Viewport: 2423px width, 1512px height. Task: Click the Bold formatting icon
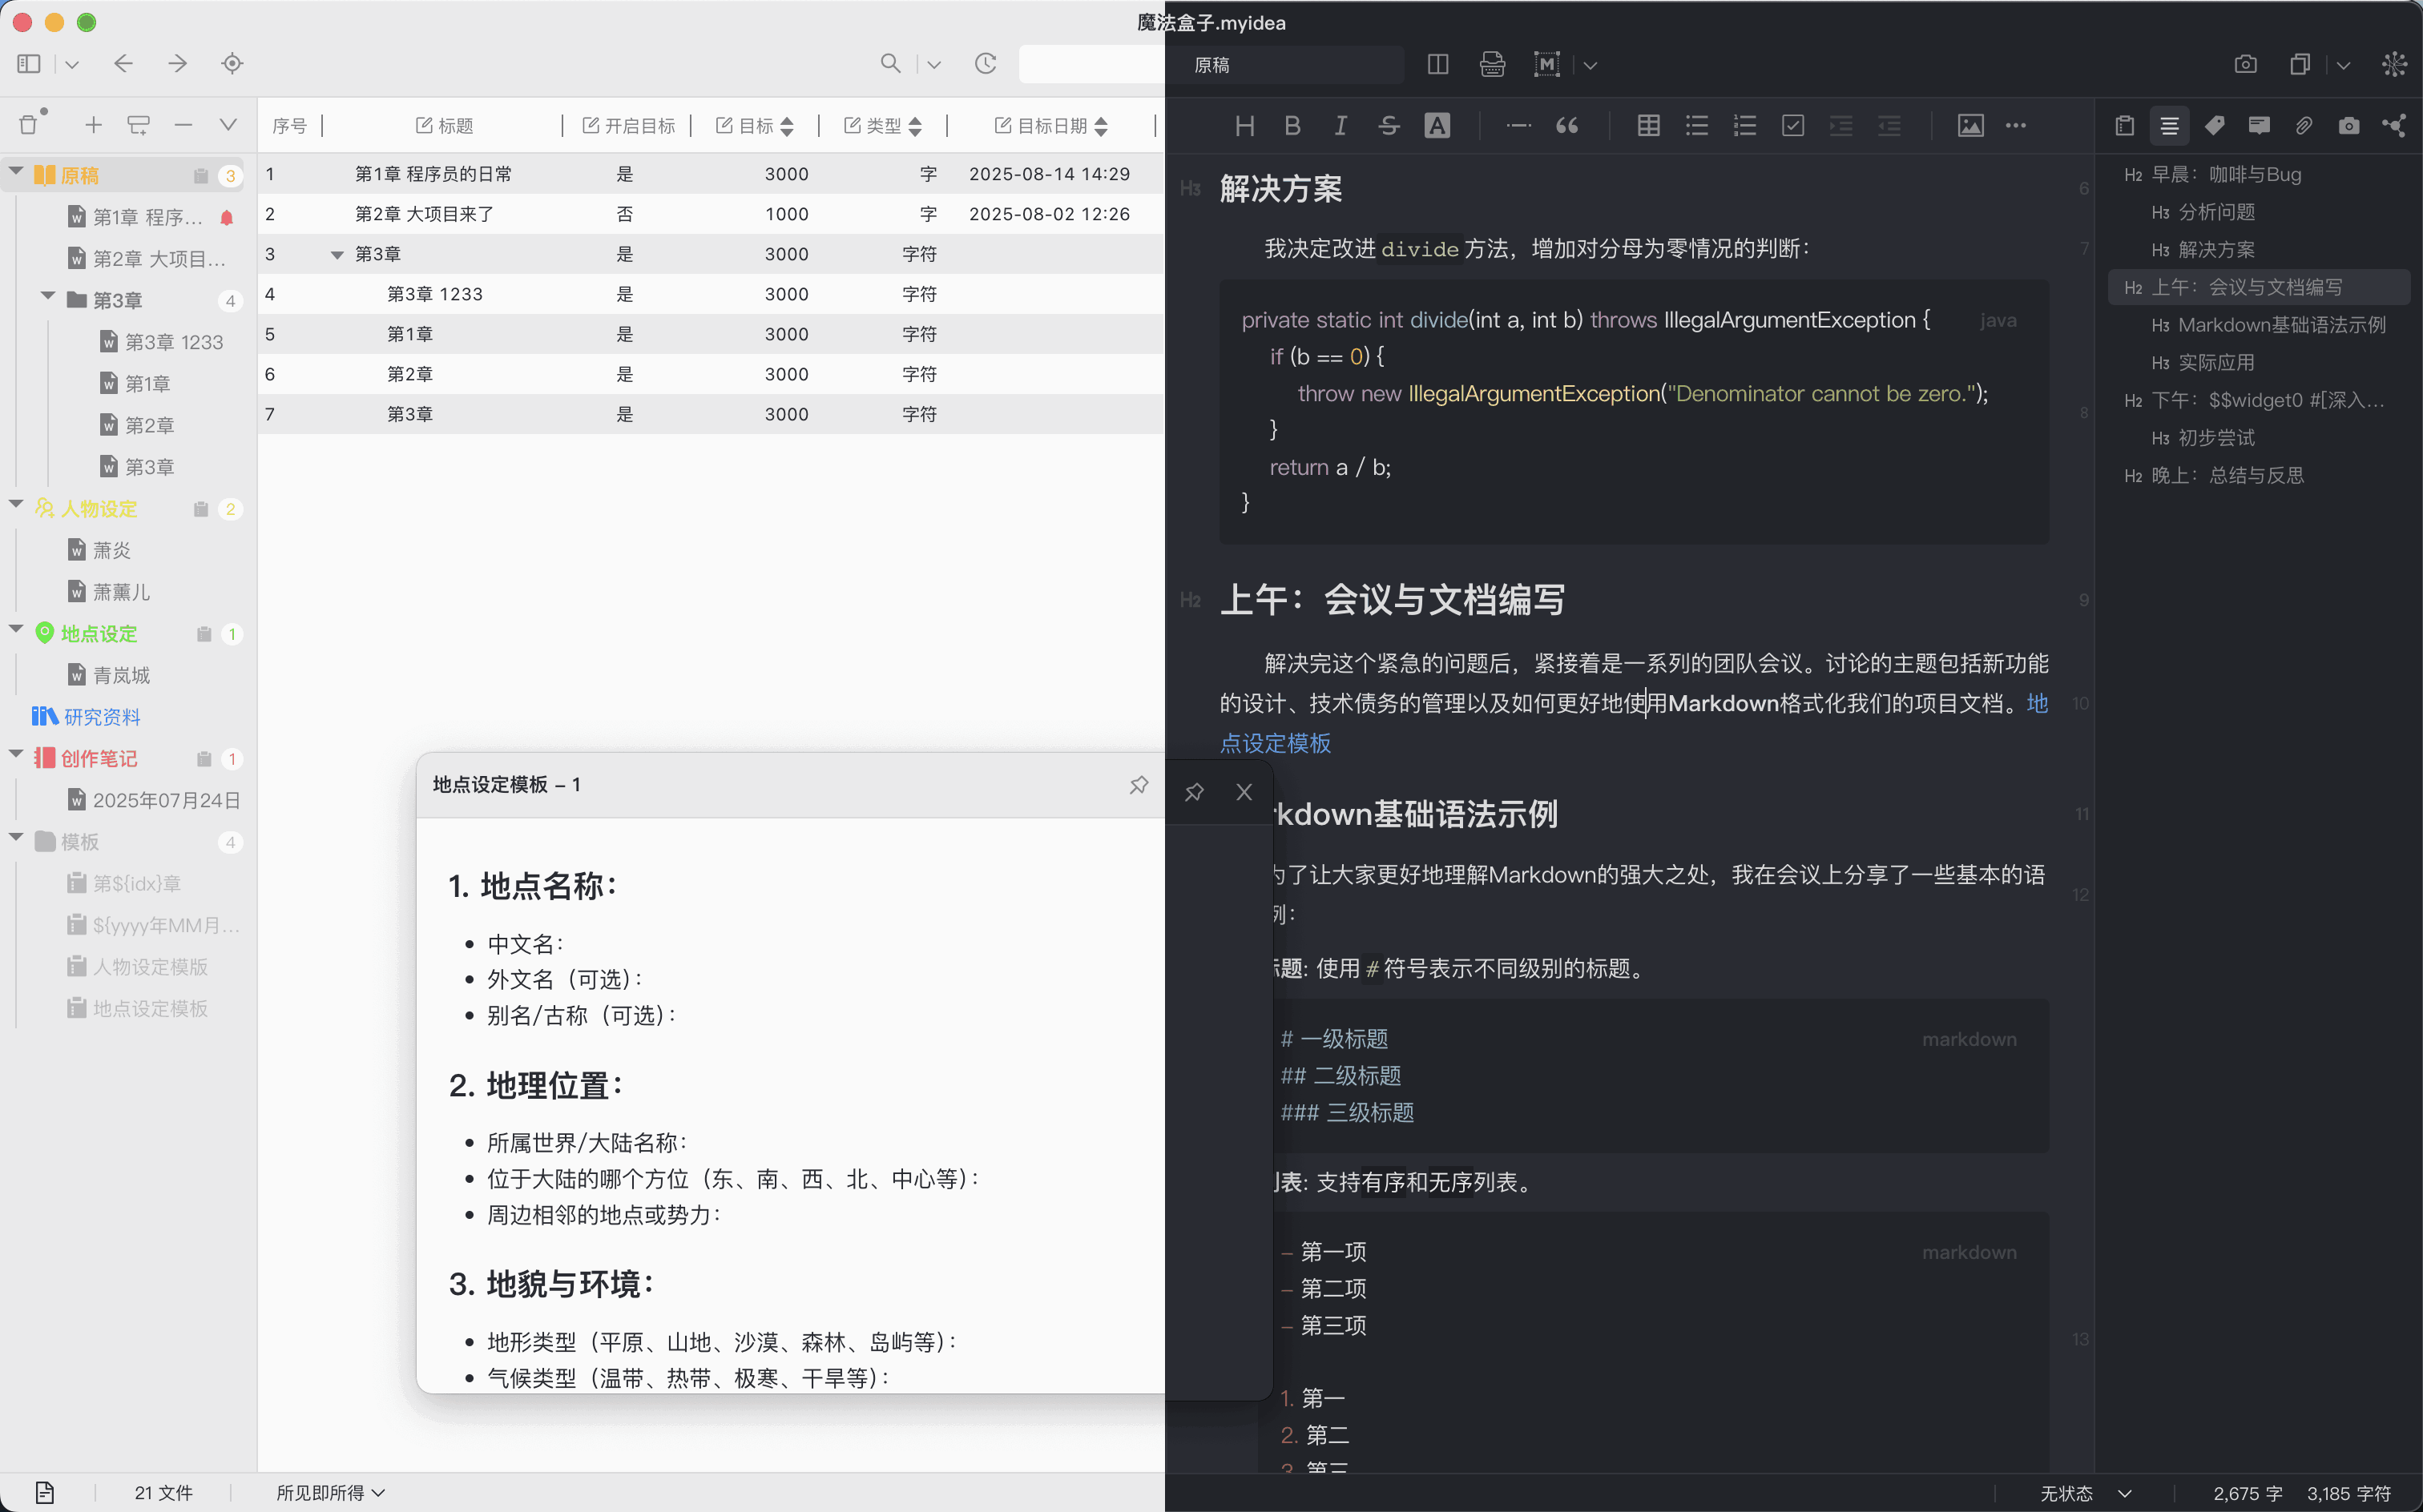[x=1292, y=125]
